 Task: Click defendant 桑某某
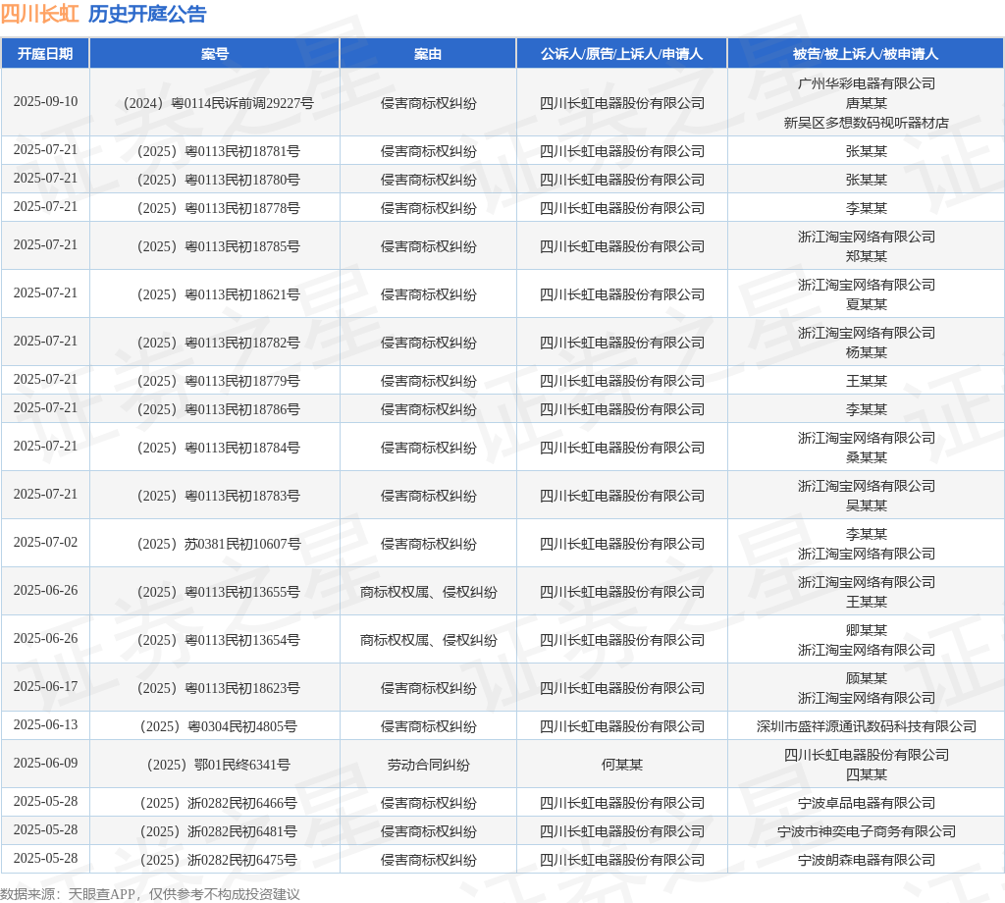866,457
